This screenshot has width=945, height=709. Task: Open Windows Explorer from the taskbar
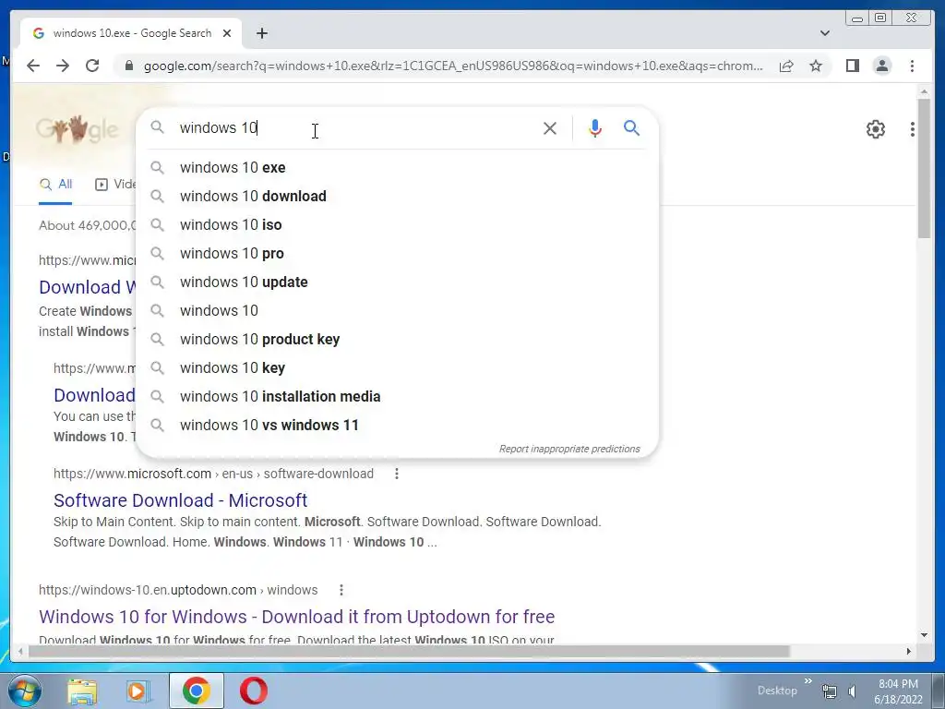pos(81,691)
